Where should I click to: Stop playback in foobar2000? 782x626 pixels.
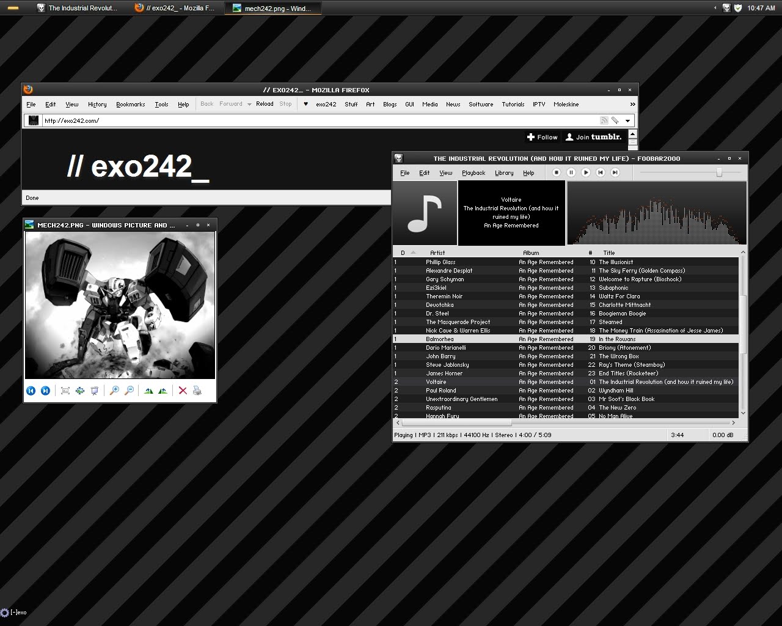point(557,173)
